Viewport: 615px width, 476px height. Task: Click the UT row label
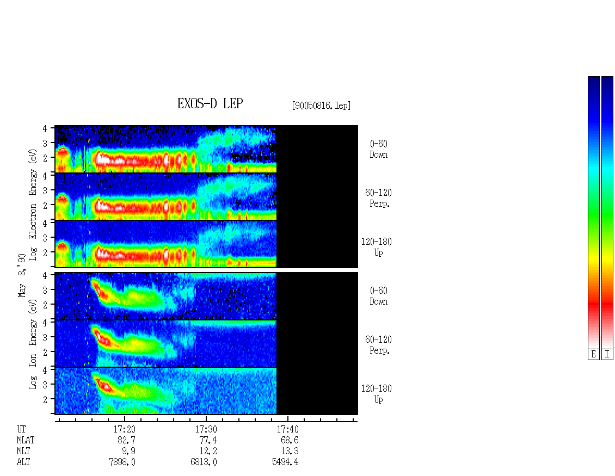click(x=21, y=429)
